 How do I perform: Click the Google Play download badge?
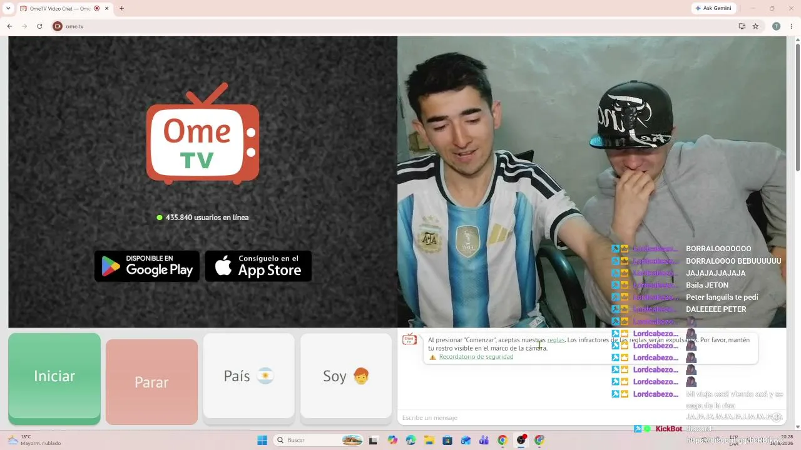pos(147,266)
